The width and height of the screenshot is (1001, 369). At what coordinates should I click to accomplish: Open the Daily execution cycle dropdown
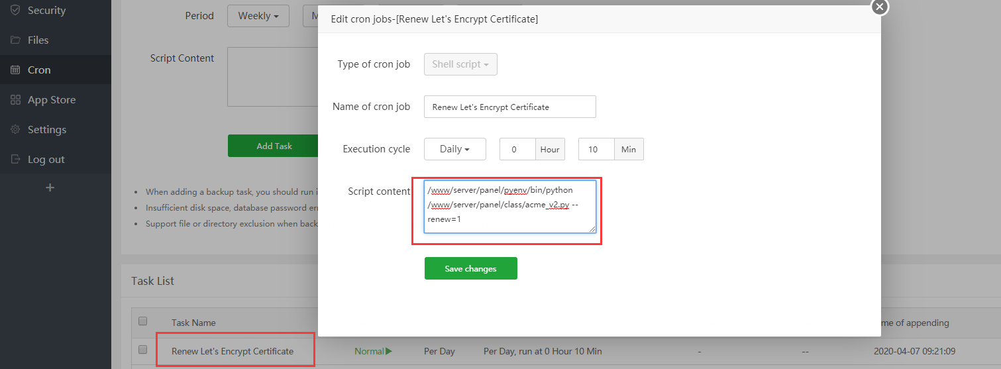point(454,149)
